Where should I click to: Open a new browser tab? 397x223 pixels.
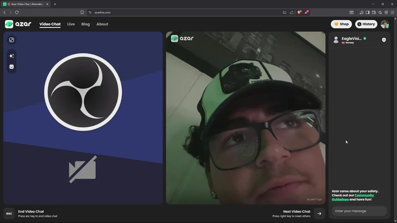coord(55,4)
